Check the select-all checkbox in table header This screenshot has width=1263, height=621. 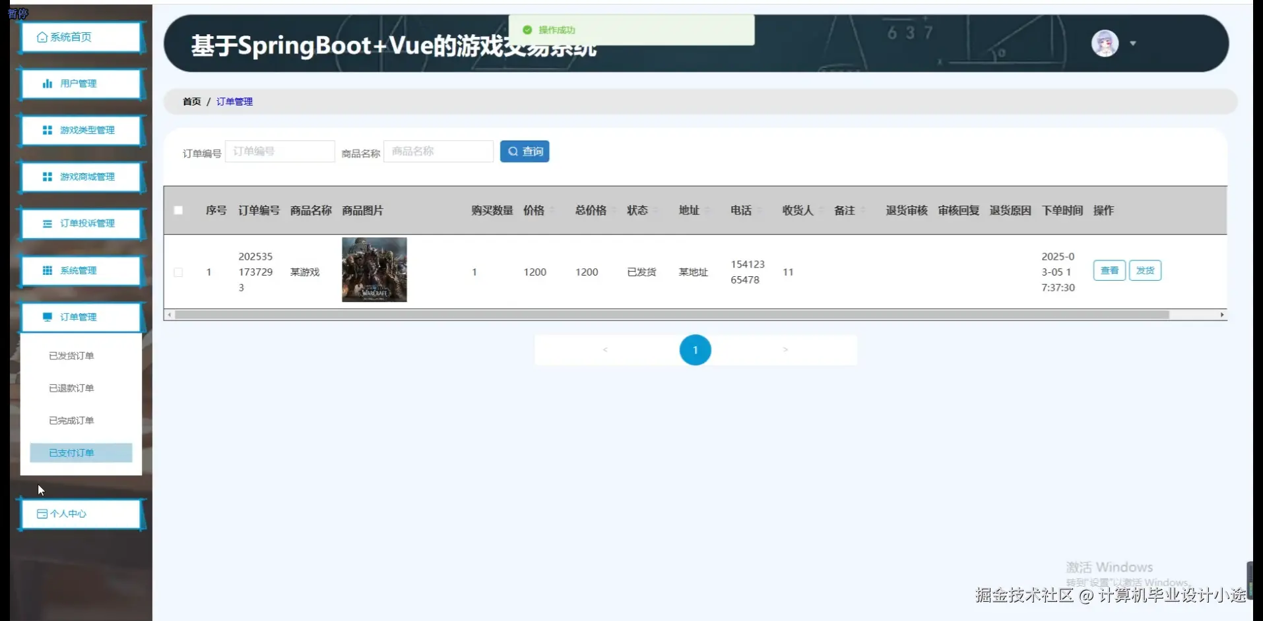click(x=178, y=210)
